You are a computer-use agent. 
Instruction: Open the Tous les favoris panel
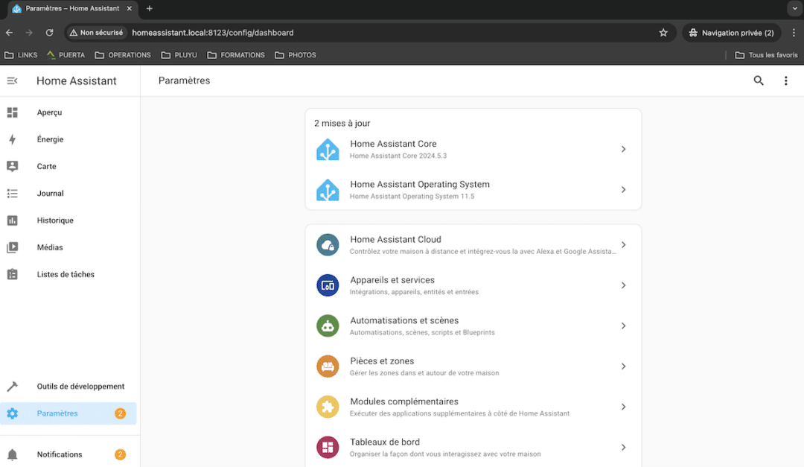(766, 54)
